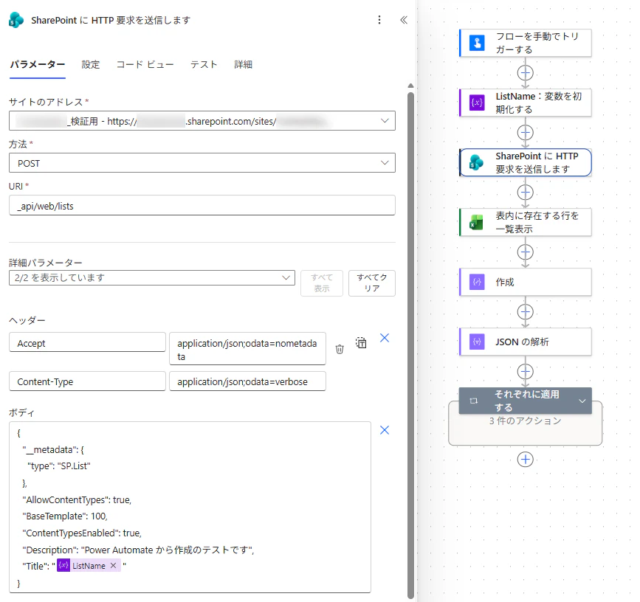Click the odata=nometadata header value field
Viewport: 640px width, 602px height.
coord(247,349)
